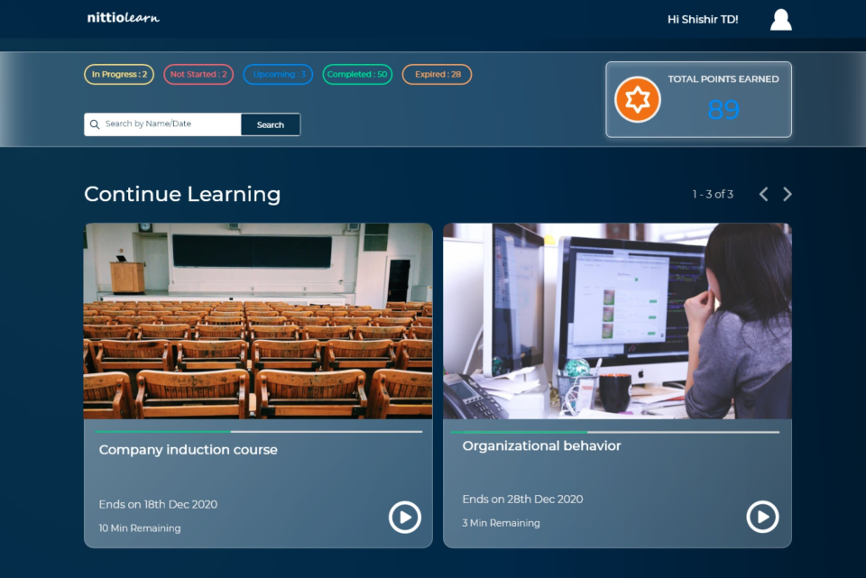This screenshot has height=578, width=866.
Task: Toggle the Upcoming filter pill
Action: click(x=277, y=74)
